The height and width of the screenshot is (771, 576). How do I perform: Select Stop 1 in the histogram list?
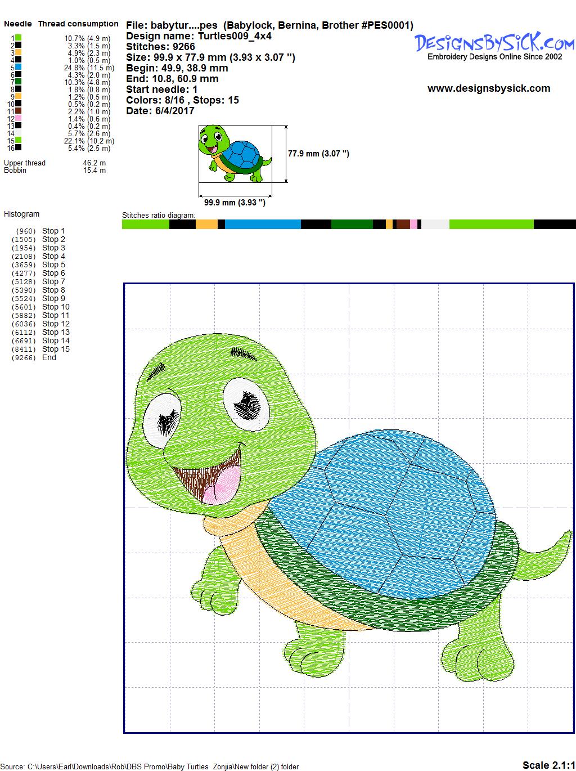click(x=53, y=231)
